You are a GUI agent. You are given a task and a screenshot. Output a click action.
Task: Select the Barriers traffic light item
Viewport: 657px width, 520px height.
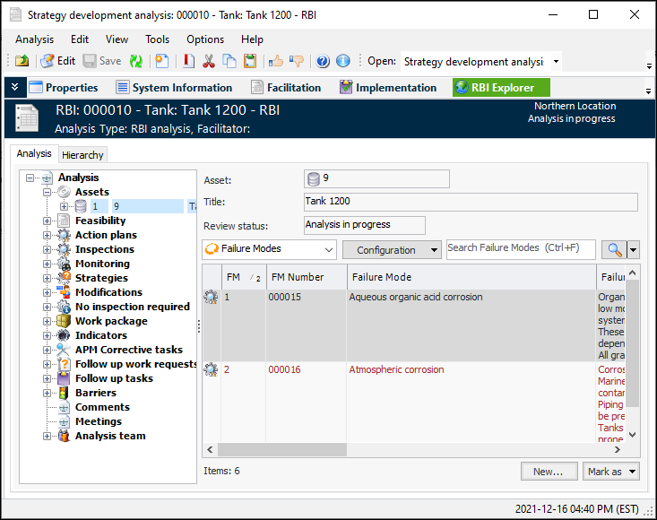[x=95, y=393]
